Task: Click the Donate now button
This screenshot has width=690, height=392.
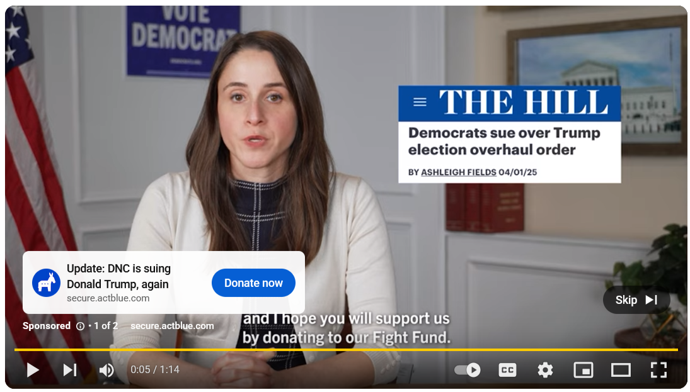Action: tap(253, 283)
